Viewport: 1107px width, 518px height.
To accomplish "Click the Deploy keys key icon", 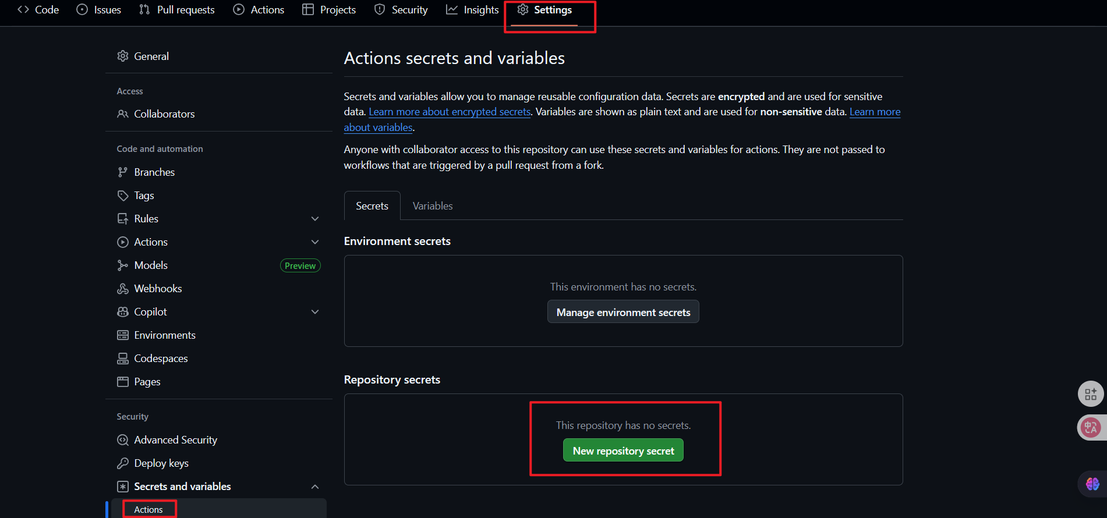I will (123, 463).
